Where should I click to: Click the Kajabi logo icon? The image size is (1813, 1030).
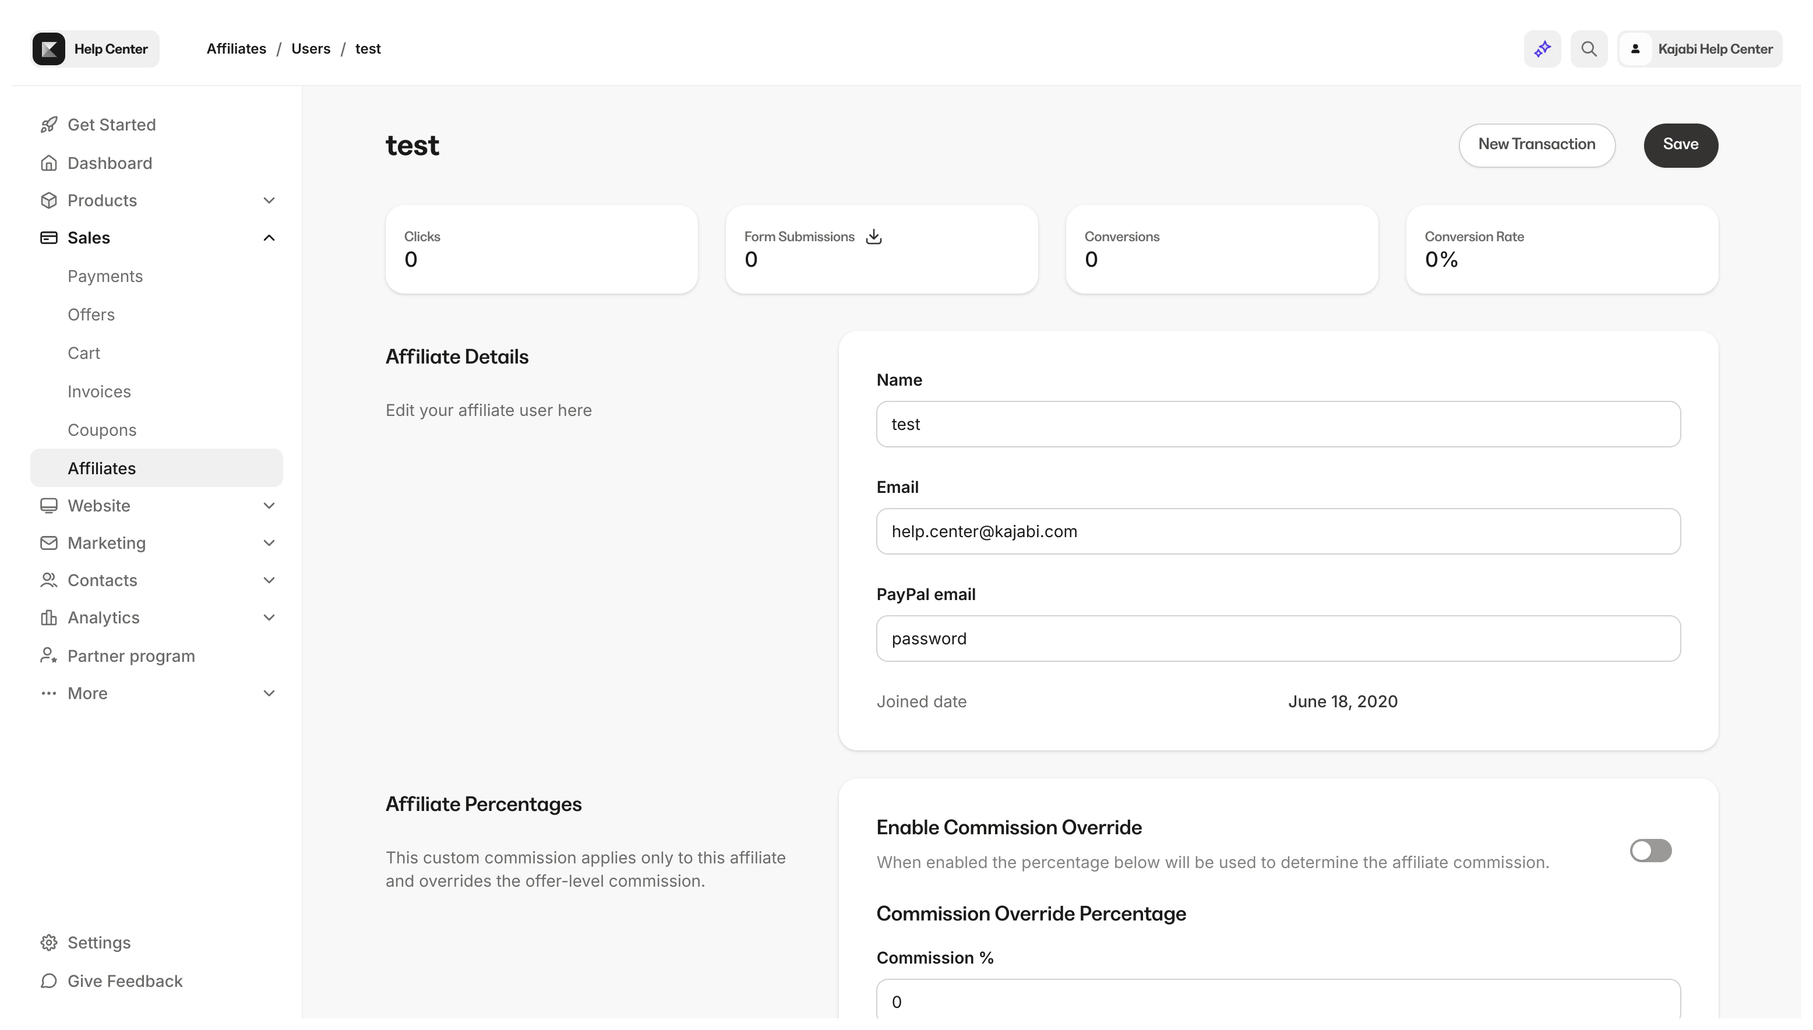tap(49, 49)
